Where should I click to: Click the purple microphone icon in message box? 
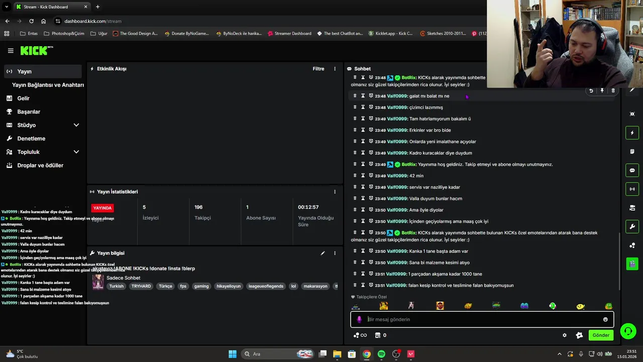click(x=359, y=319)
